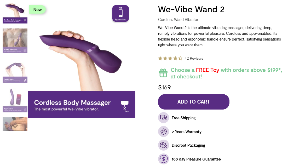The width and height of the screenshot is (288, 166).
Task: Click the 2 Years Warranty badge icon
Action: pyautogui.click(x=163, y=131)
